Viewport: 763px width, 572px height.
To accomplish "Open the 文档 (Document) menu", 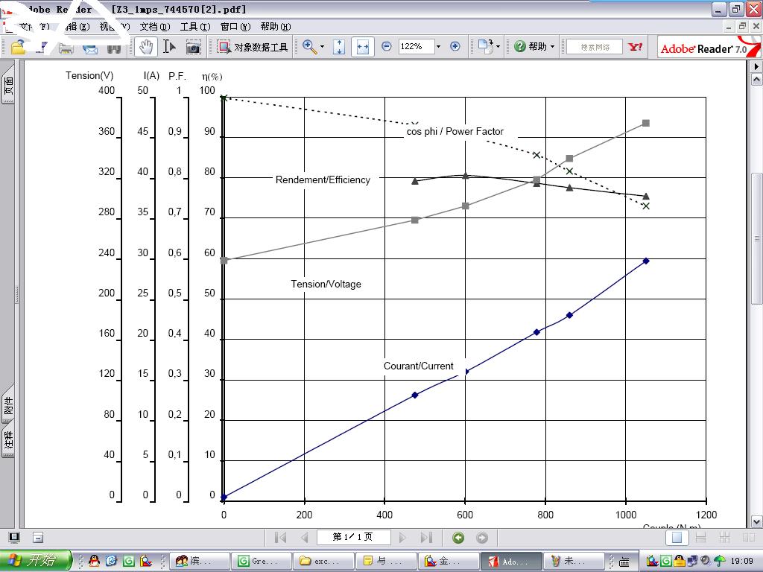I will pyautogui.click(x=155, y=27).
